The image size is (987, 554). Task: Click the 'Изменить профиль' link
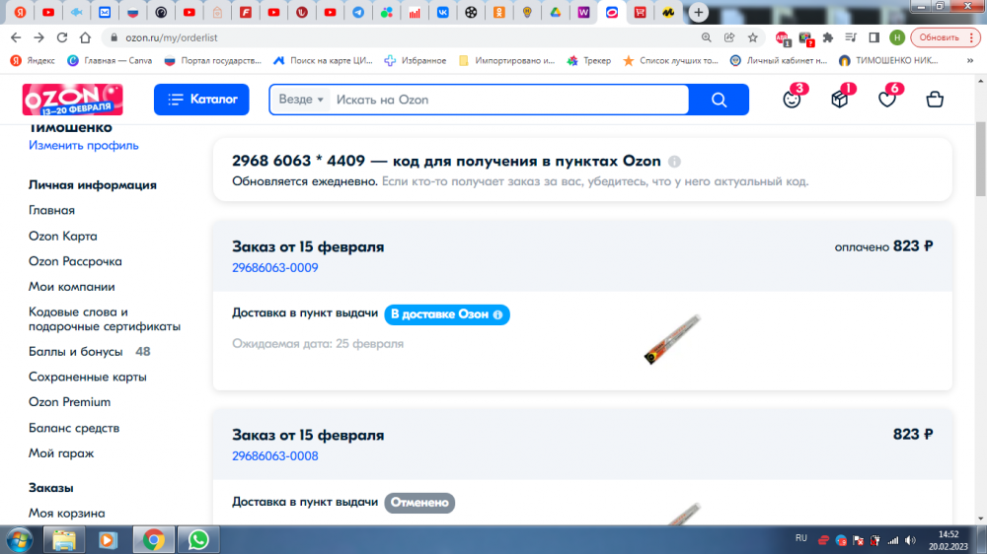tap(84, 146)
